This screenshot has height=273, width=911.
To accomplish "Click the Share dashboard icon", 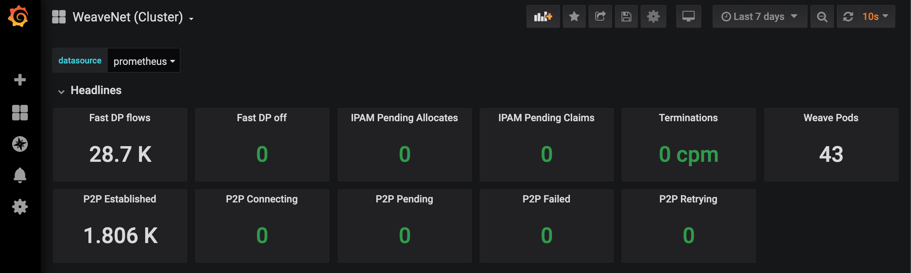I will (600, 16).
